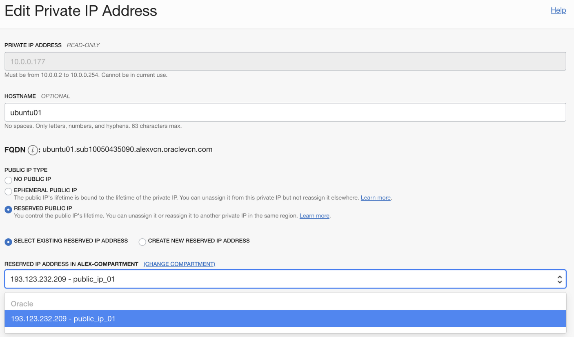Click the FQDN ubuntu01.sub10050435090 domain text
The image size is (574, 337).
coord(127,149)
